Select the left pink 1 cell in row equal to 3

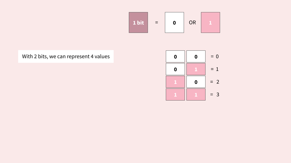point(175,94)
